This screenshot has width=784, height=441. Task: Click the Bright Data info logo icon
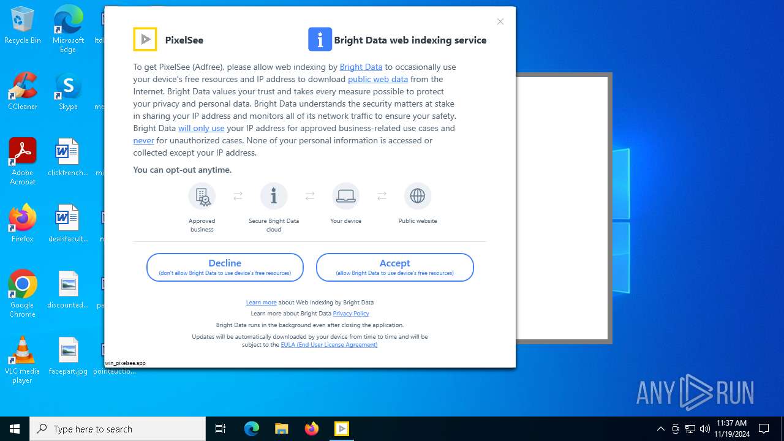320,39
